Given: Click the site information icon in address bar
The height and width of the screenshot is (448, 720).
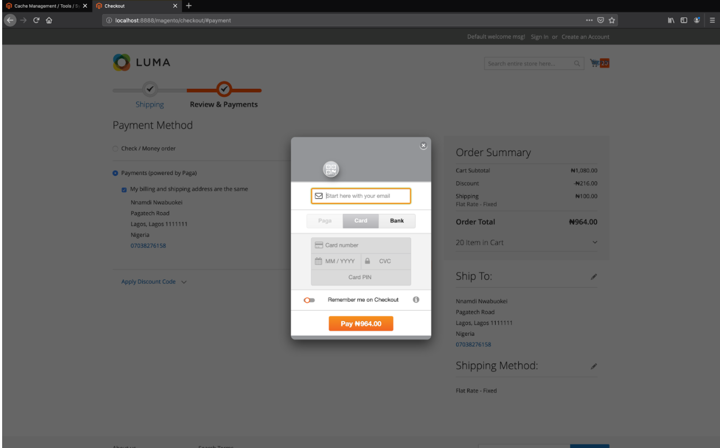Looking at the screenshot, I should (x=109, y=20).
